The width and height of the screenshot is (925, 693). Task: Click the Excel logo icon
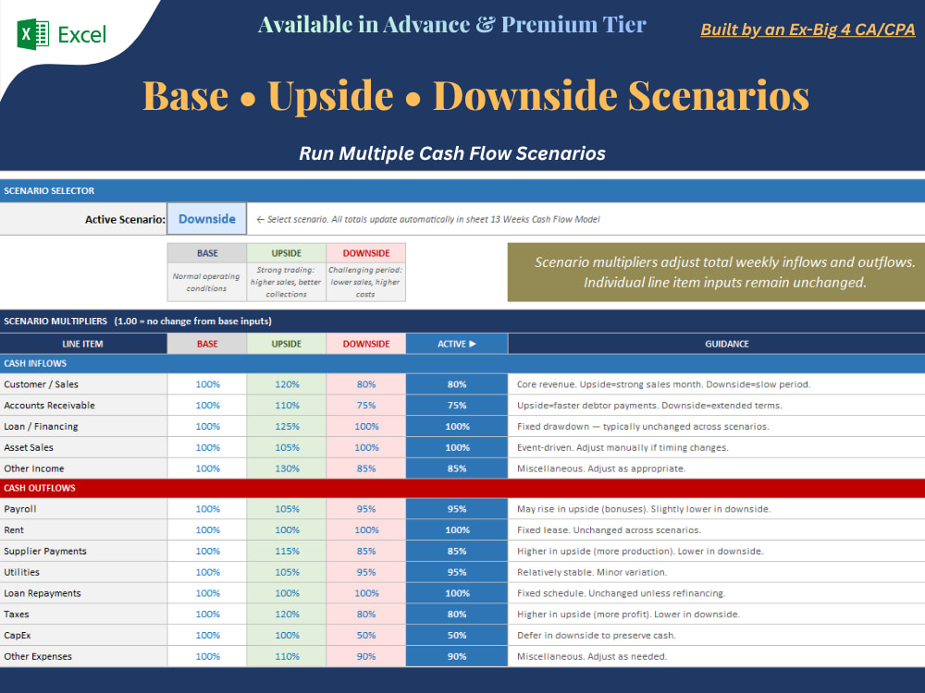coord(33,34)
